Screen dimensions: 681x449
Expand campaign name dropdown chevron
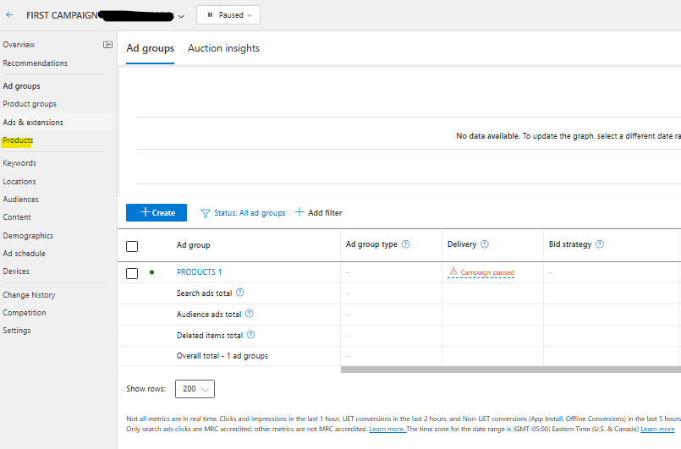[182, 17]
